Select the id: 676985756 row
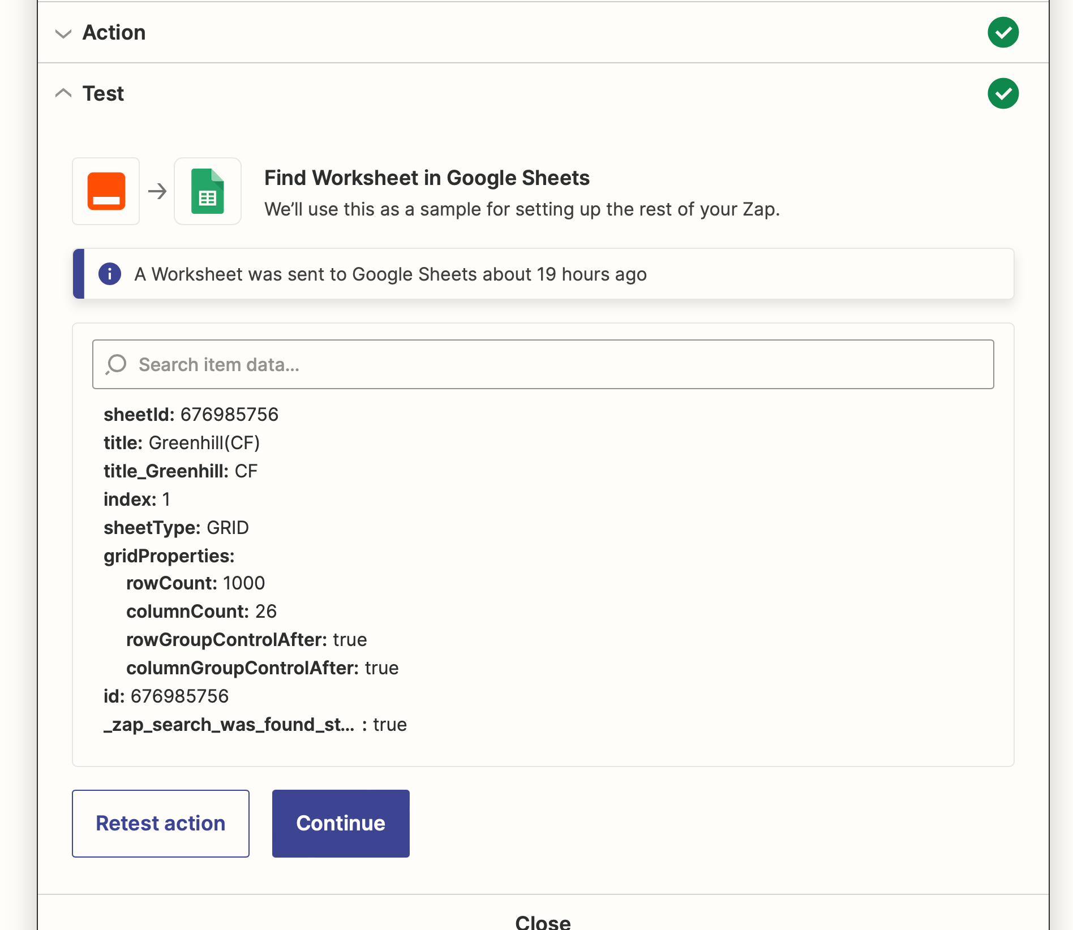The image size is (1073, 930). [166, 696]
